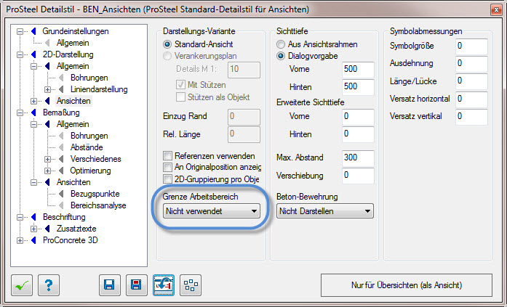Expand the Verschiedenes tree node
This screenshot has width=507, height=307.
point(47,159)
